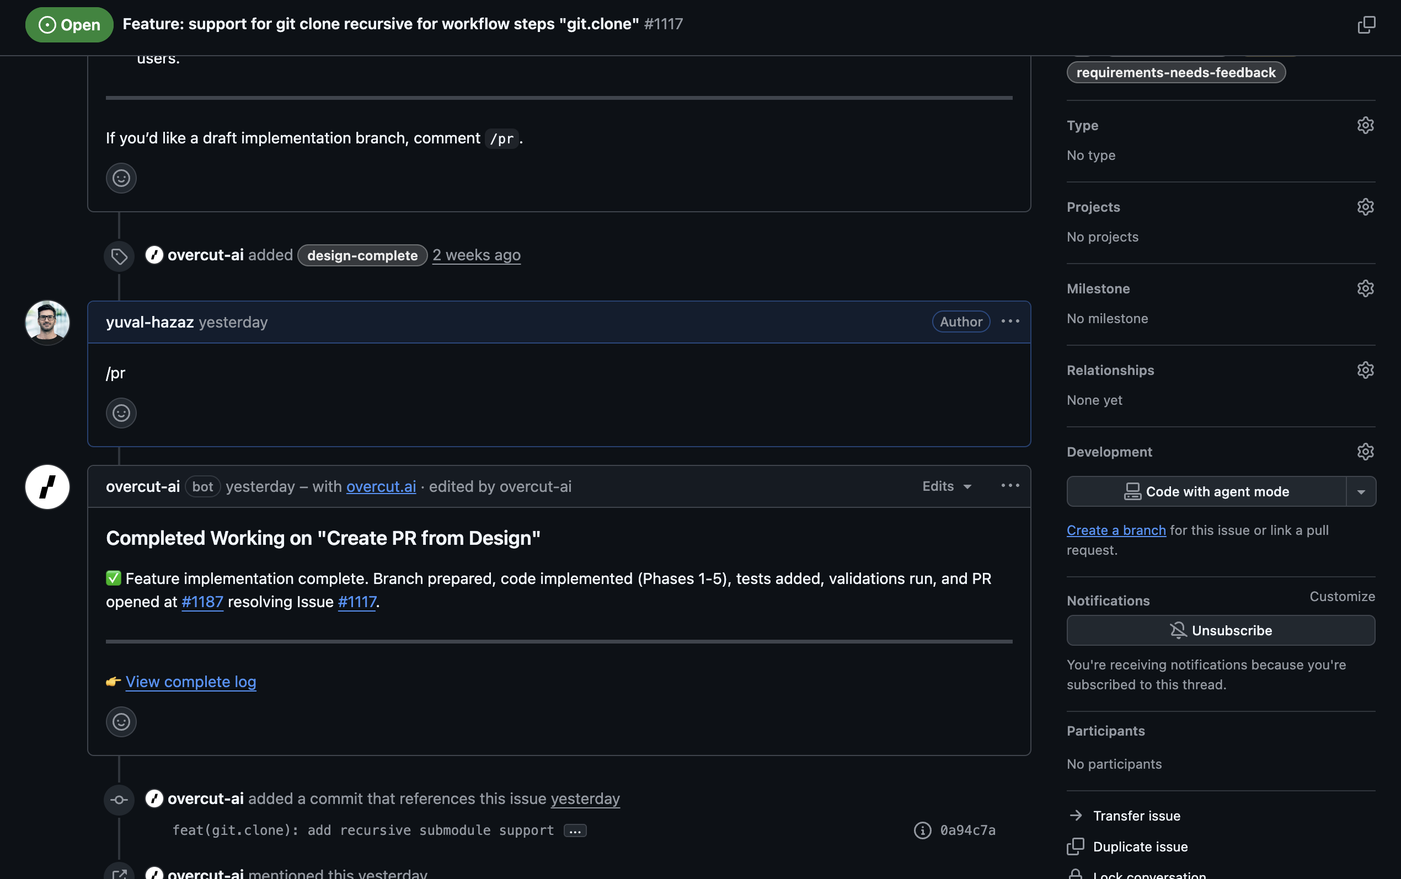Image resolution: width=1401 pixels, height=879 pixels.
Task: Open the View complete log link
Action: (x=190, y=682)
